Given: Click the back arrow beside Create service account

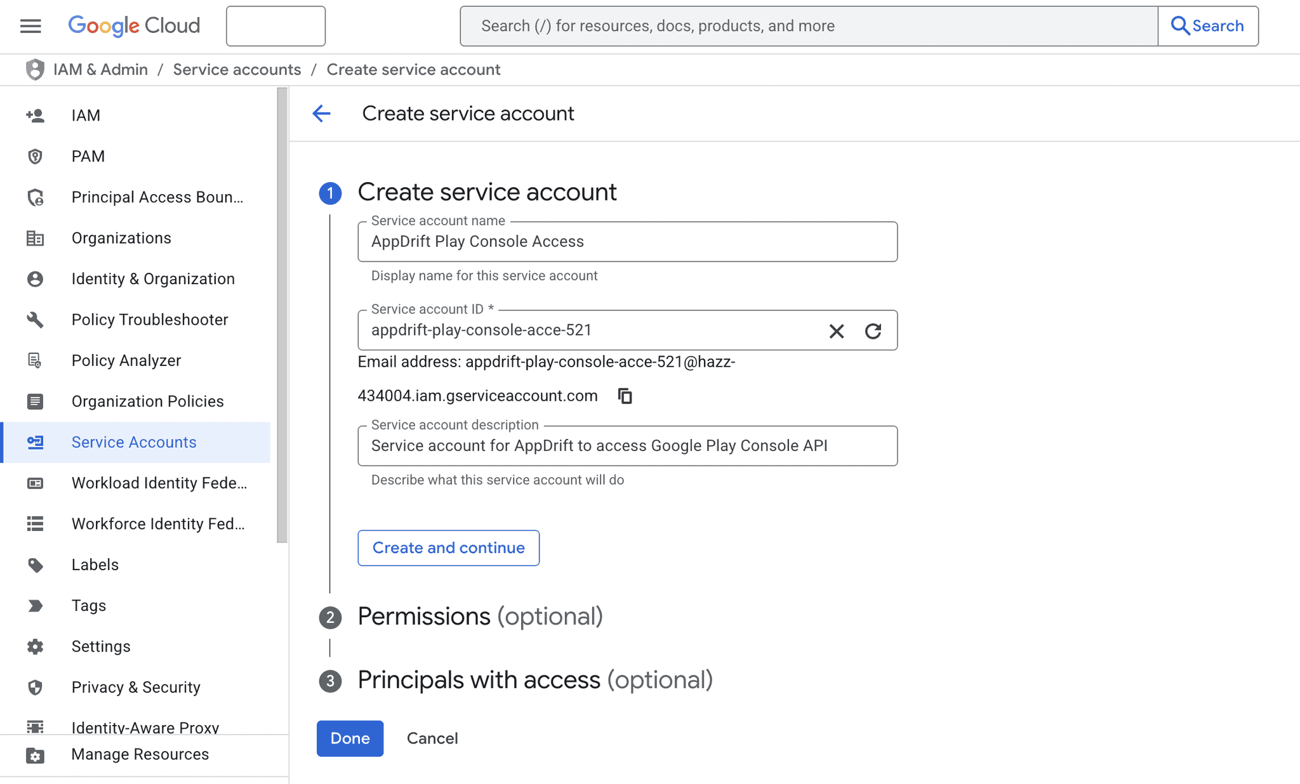Looking at the screenshot, I should coord(322,114).
